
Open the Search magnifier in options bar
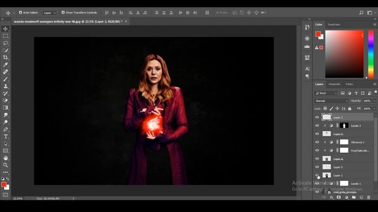(361, 12)
